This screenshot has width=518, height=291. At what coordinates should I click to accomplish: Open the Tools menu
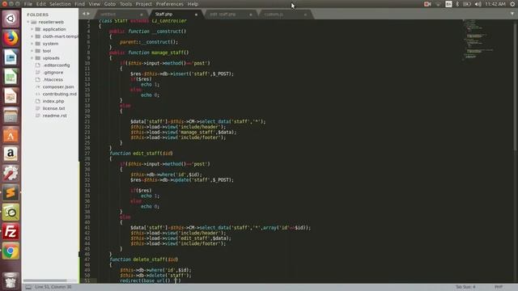coord(125,4)
